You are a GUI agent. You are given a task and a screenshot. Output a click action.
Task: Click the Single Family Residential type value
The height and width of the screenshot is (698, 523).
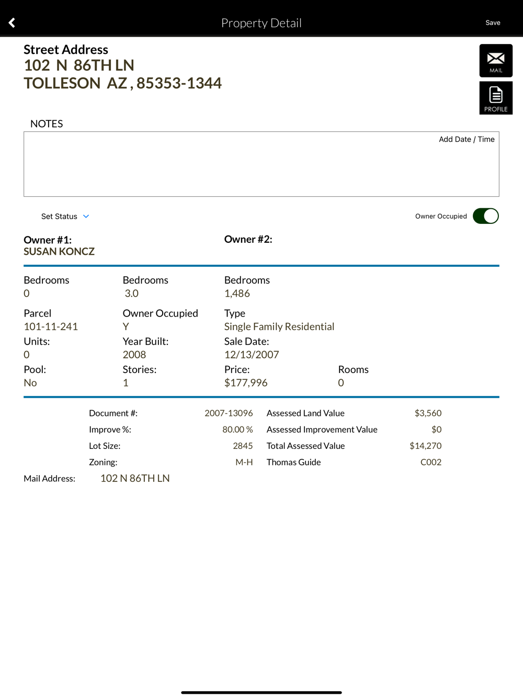click(x=279, y=327)
